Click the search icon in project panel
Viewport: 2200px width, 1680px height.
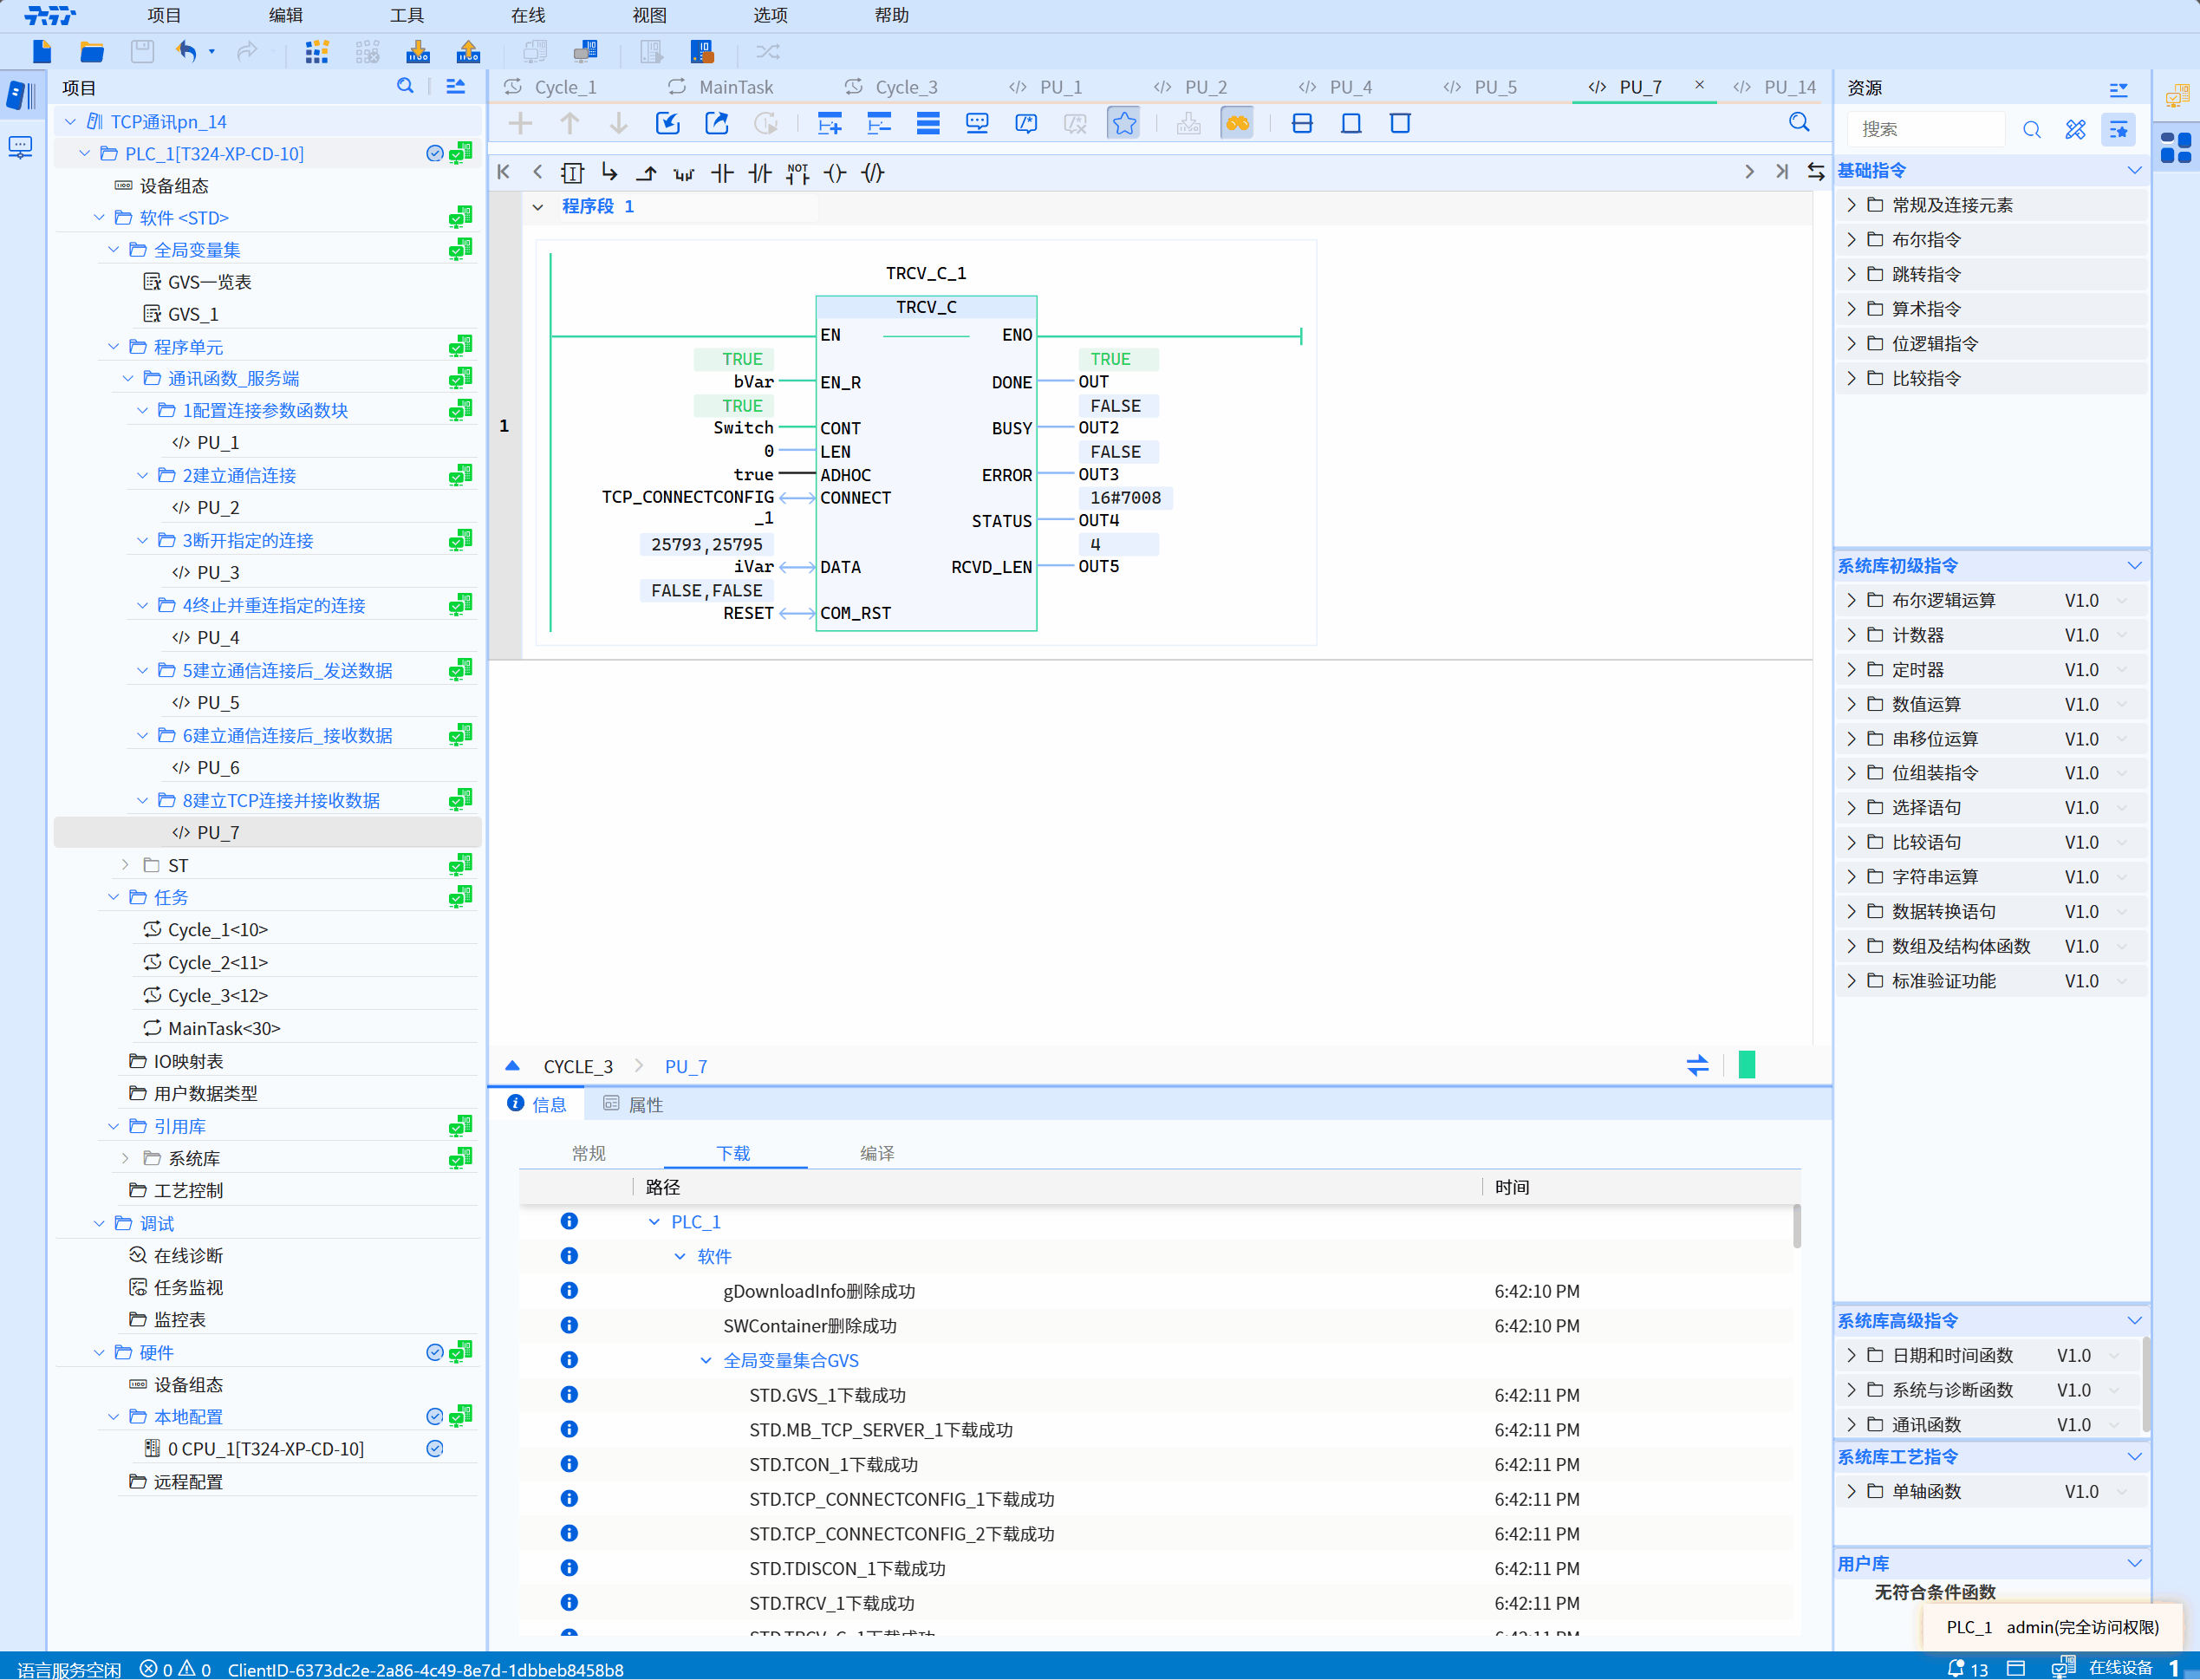405,87
